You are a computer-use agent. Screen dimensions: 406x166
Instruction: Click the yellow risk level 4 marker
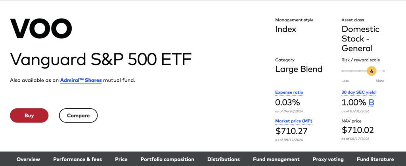[x=372, y=71]
